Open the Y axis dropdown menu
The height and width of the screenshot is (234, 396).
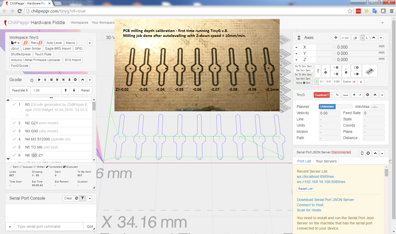(296, 54)
